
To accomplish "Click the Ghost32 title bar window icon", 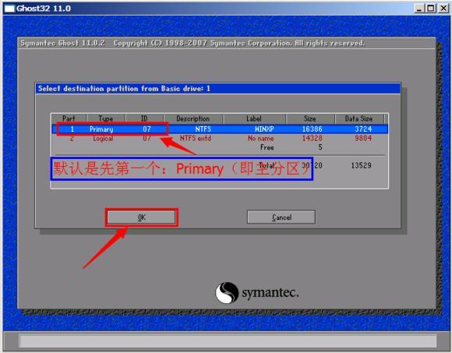I will point(9,9).
